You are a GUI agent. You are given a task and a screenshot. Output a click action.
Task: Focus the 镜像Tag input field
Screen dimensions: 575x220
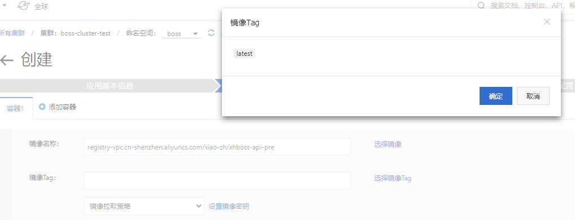point(217,181)
